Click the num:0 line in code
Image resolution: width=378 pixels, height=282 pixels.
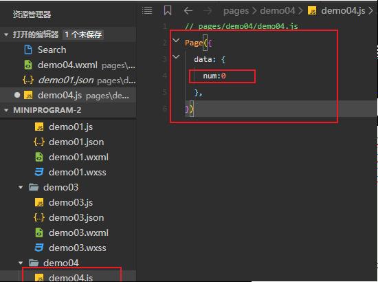coord(214,76)
